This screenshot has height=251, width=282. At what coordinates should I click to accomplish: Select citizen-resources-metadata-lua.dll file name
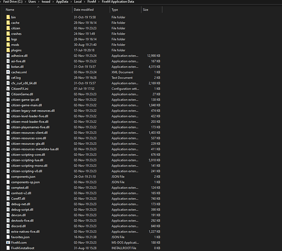35,149
